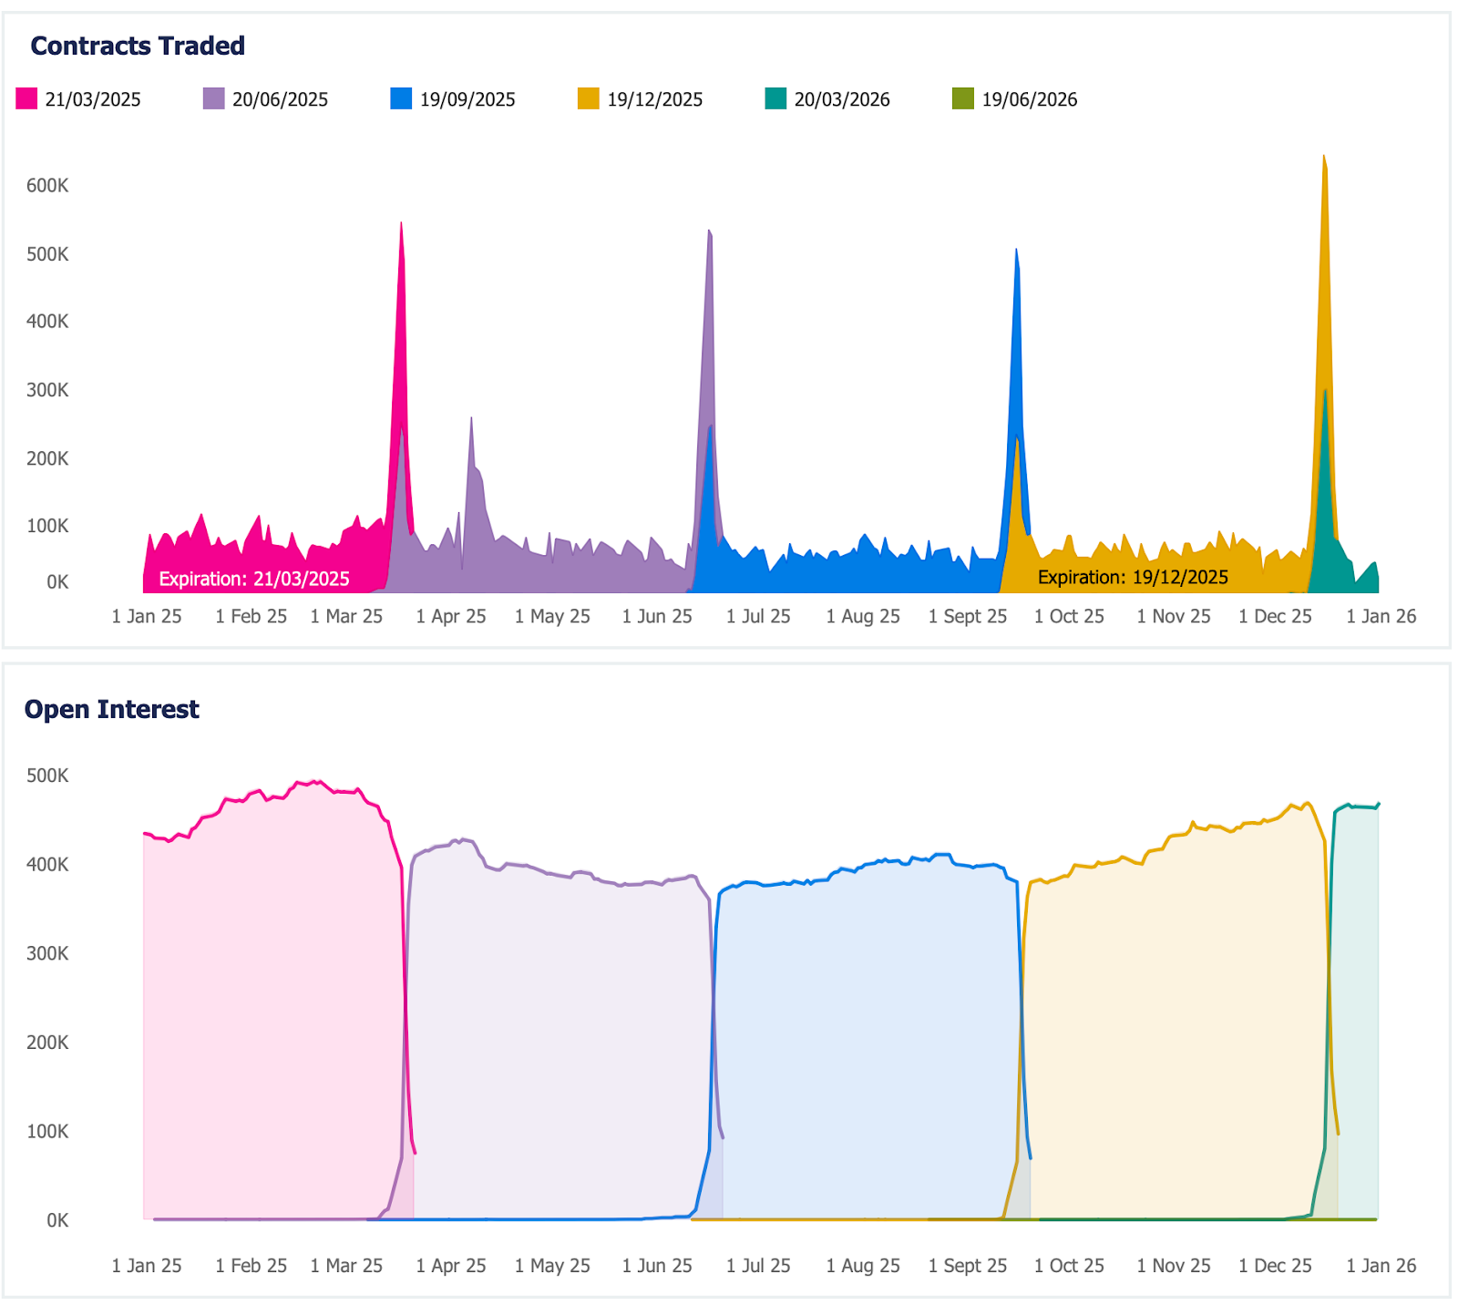The height and width of the screenshot is (1305, 1458).
Task: Select the 'Expiration: 21/03/2025' annotation
Action: click(254, 579)
